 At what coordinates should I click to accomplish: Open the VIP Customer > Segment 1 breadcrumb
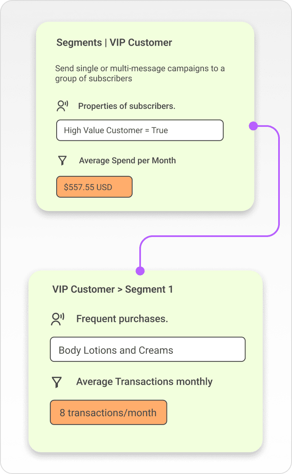point(112,289)
